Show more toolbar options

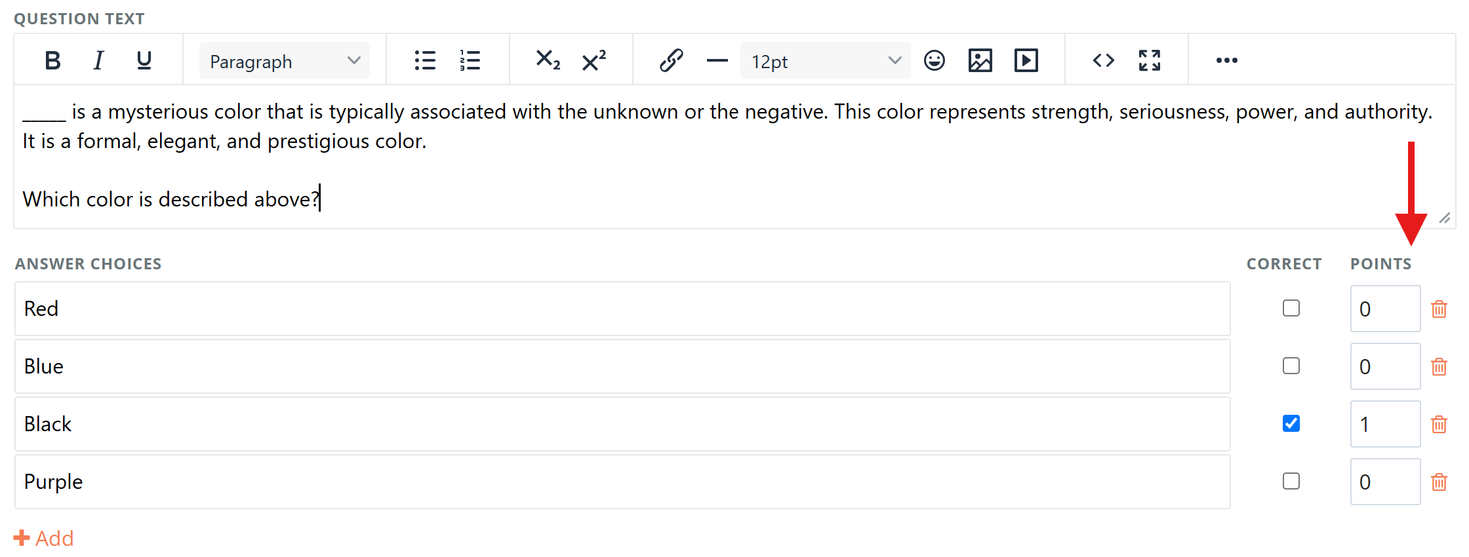click(x=1227, y=61)
